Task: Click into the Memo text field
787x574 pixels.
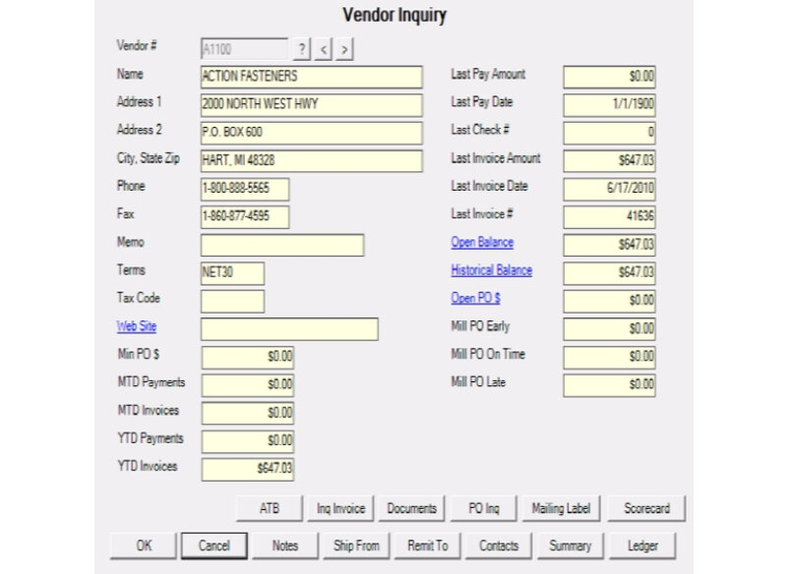Action: 282,245
